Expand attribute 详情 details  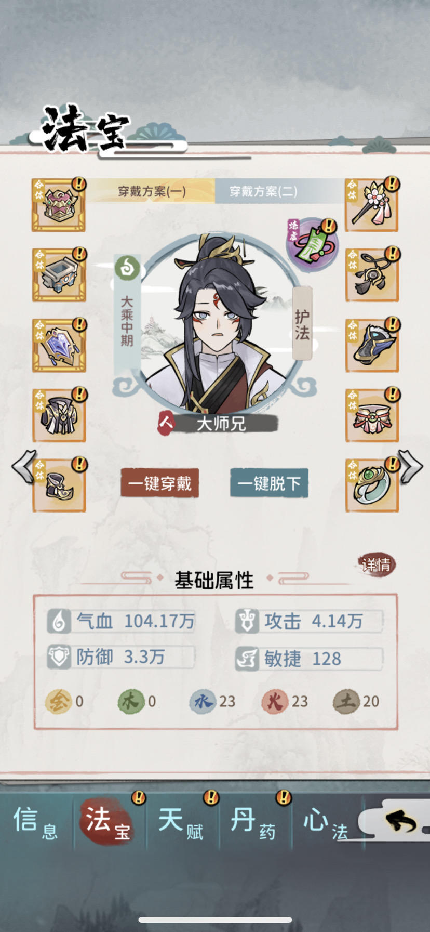[x=377, y=565]
